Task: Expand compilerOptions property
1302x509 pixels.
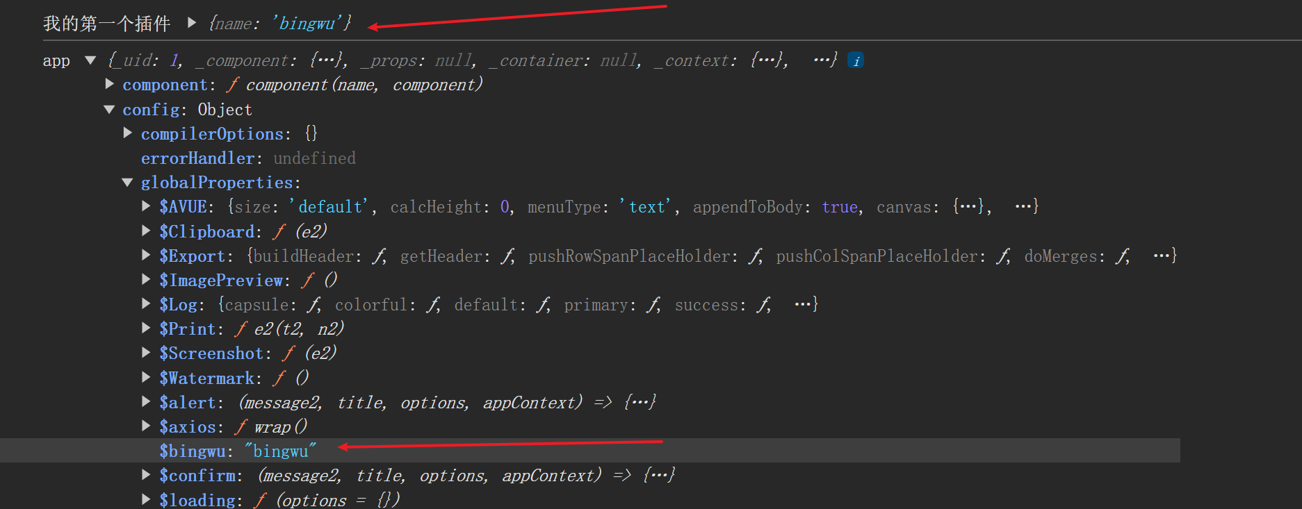Action: [128, 133]
